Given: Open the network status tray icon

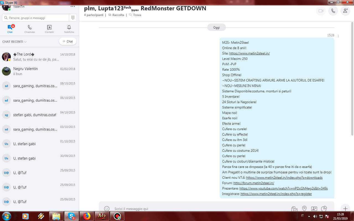Looking at the screenshot, I should [321, 216].
